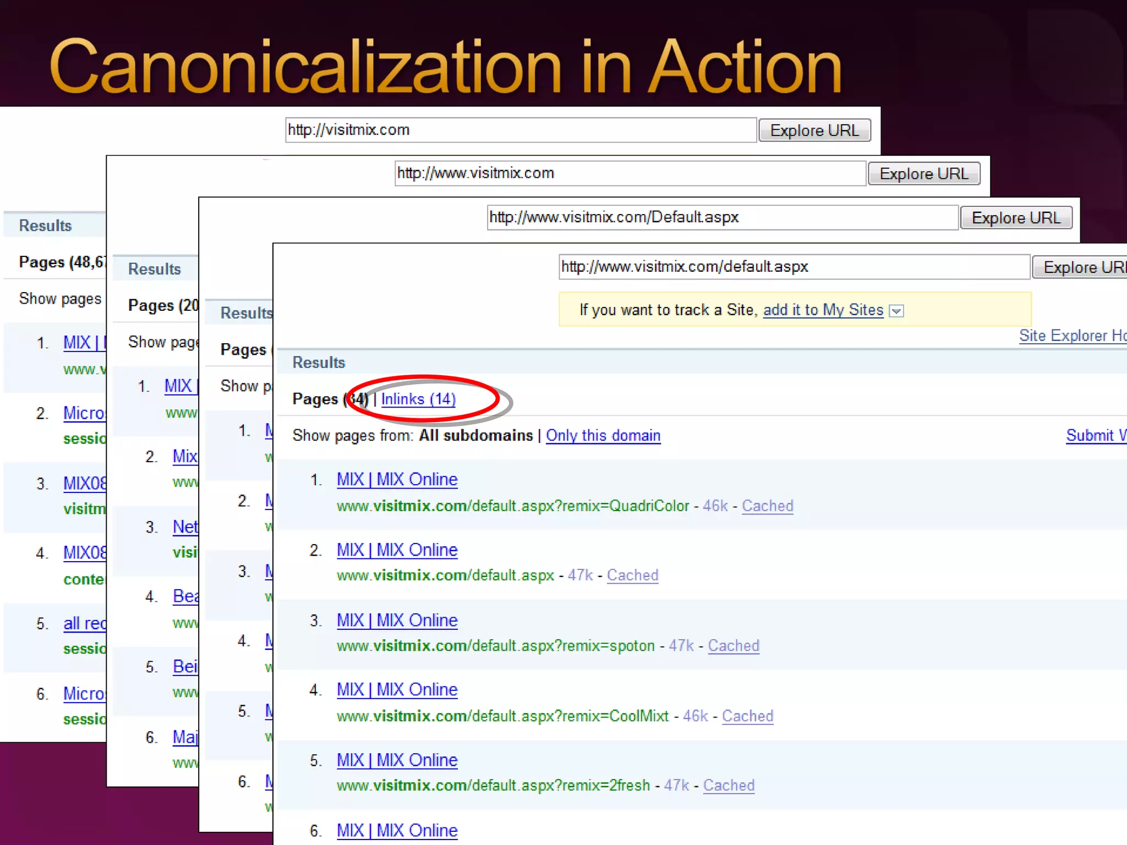Click the http://visitmix.com URL input field
The height and width of the screenshot is (845, 1127).
pos(520,130)
